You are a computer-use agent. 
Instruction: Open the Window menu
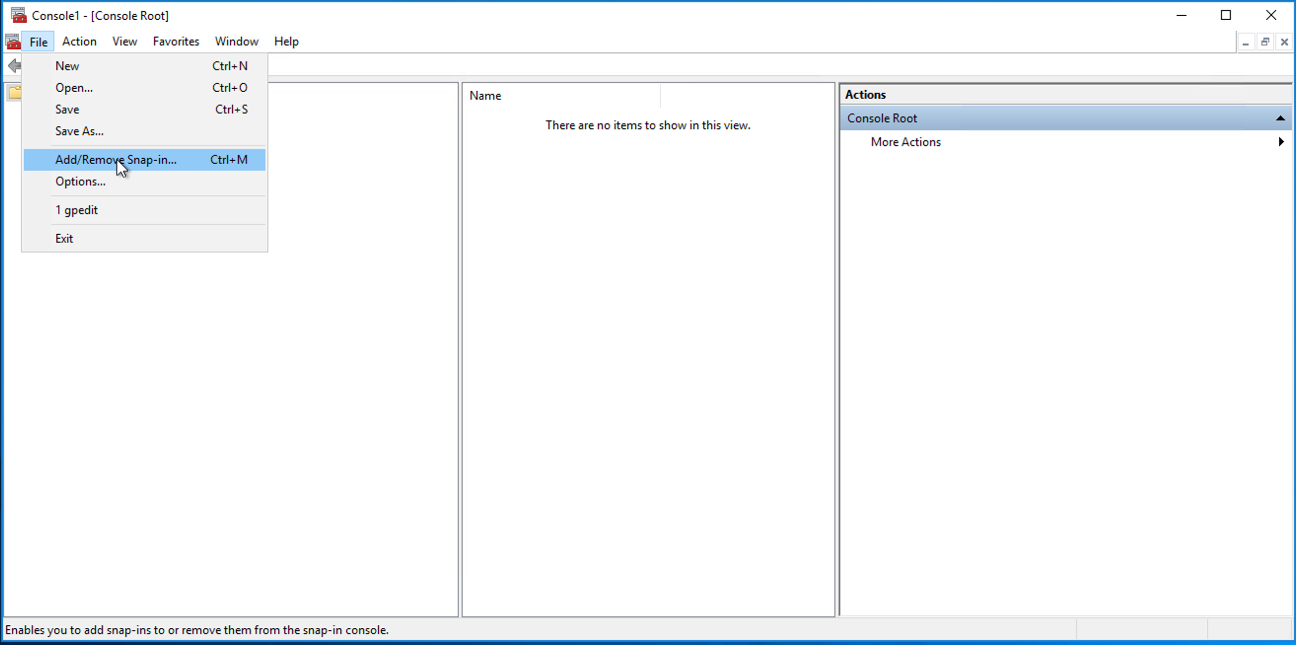pyautogui.click(x=236, y=41)
